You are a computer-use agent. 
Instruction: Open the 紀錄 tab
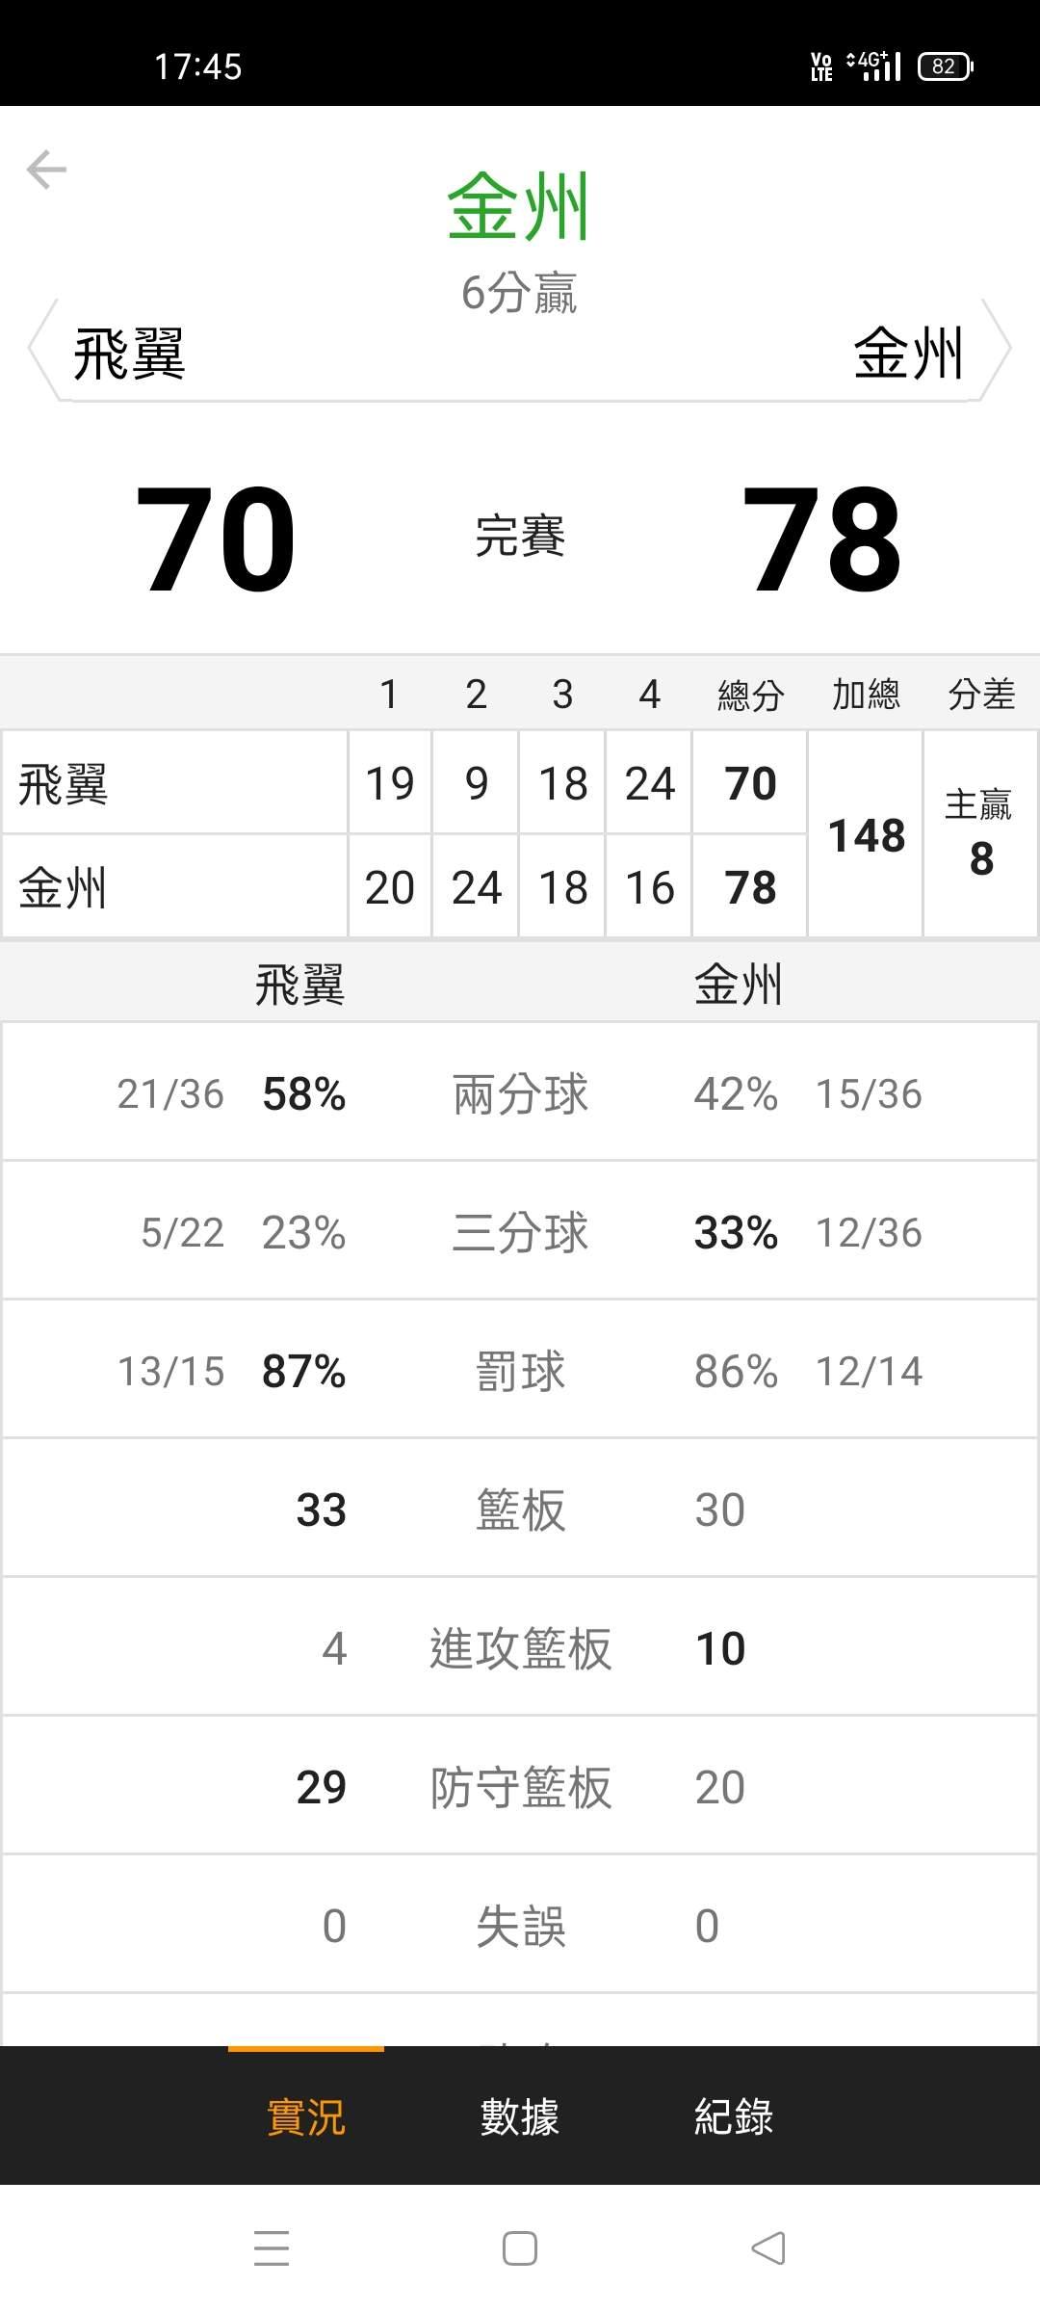pos(734,2117)
